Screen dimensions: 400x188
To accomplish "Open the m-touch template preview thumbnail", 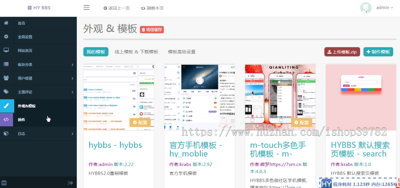I will point(280,97).
